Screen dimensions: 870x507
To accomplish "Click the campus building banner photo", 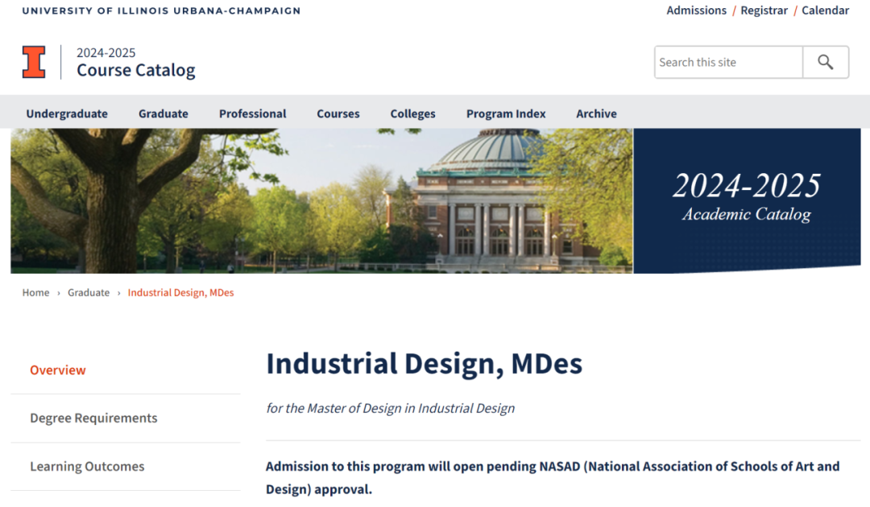I will [x=321, y=201].
